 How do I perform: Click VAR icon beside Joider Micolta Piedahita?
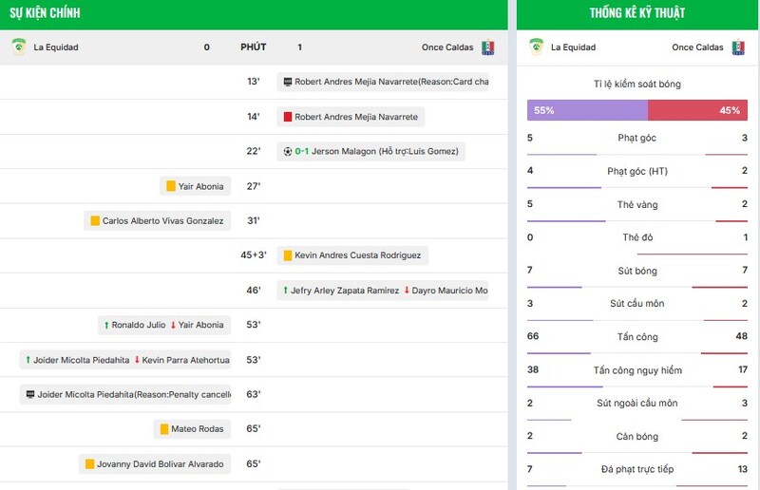29,394
